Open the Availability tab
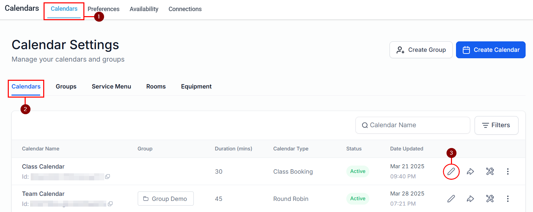Screen dimensions: 533x212 pos(144,9)
